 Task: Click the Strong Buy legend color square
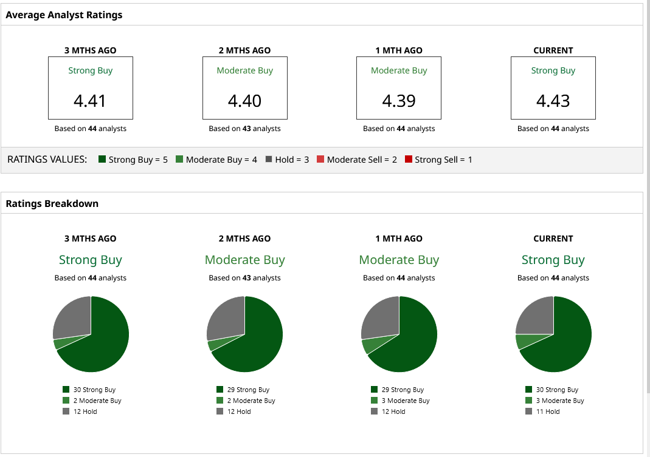(x=102, y=159)
